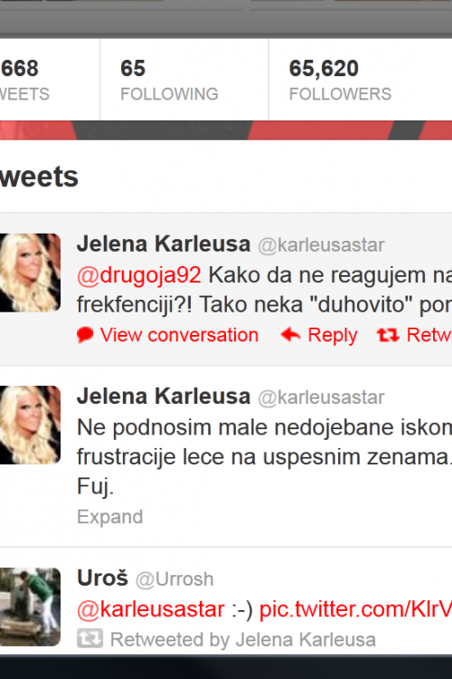The image size is (452, 679).
Task: Open Jelena Karleusa name on first tweet
Action: pyautogui.click(x=164, y=244)
